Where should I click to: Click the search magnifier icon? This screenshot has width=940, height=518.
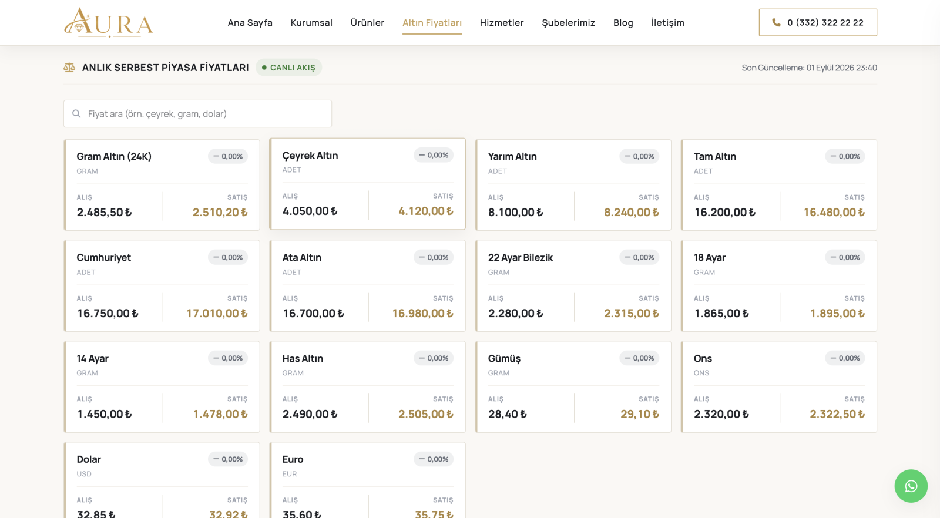point(76,114)
